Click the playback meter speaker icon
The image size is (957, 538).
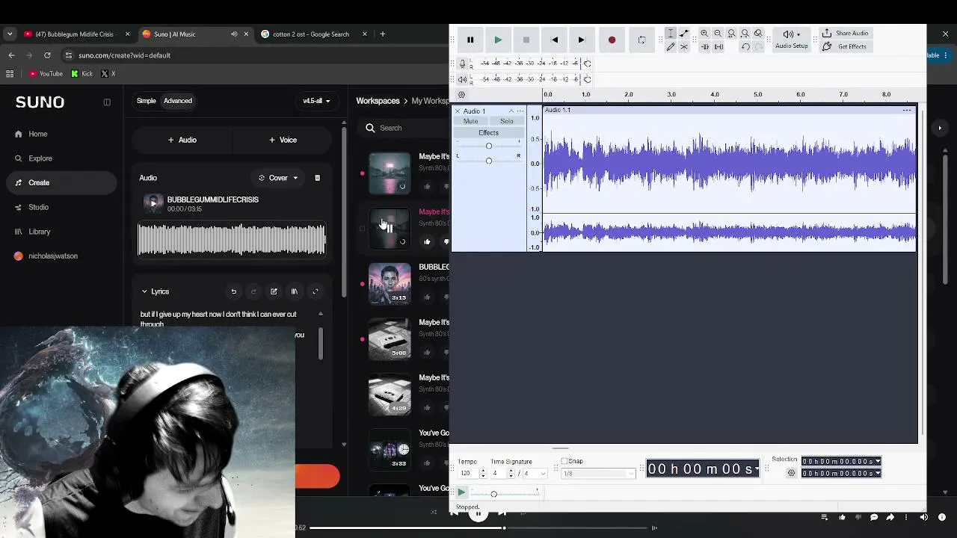point(463,79)
